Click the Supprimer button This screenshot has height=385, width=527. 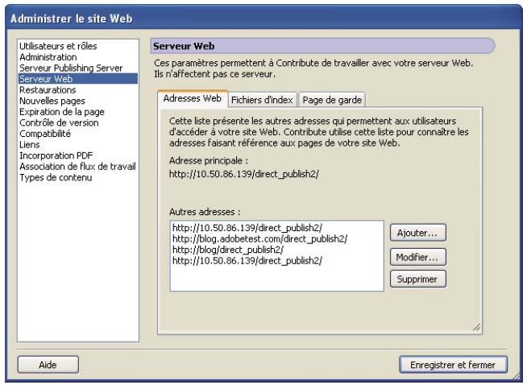coord(418,279)
